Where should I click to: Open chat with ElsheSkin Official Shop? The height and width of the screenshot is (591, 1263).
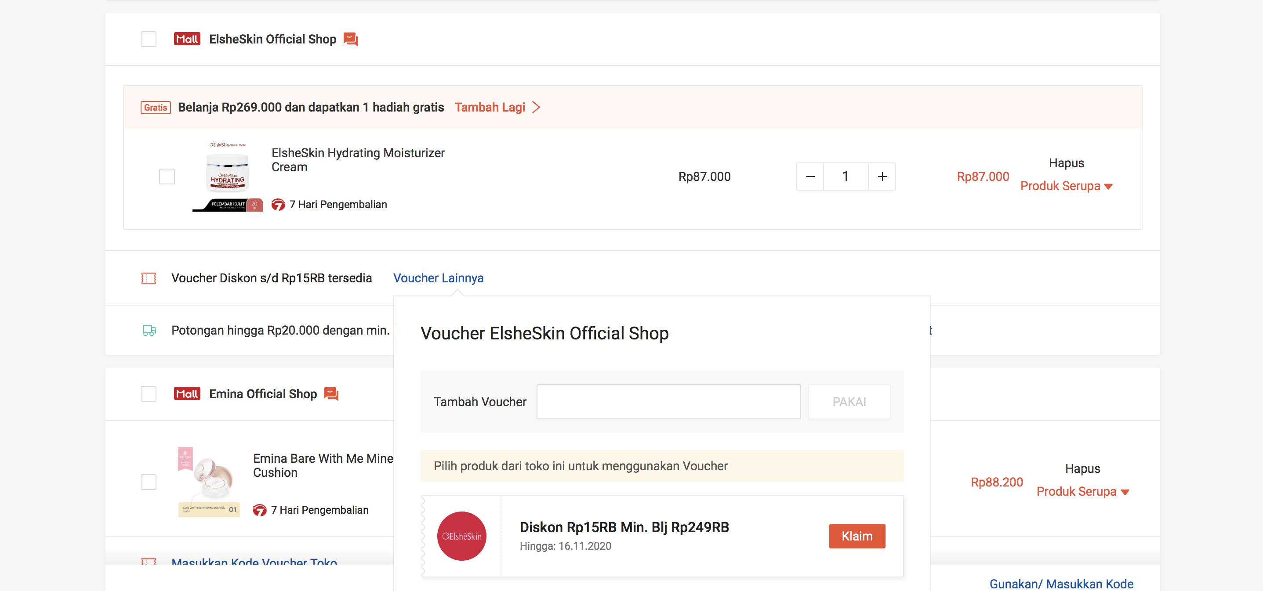(351, 39)
